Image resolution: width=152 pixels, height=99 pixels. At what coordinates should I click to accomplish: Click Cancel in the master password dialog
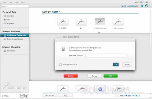pyautogui.click(x=127, y=64)
